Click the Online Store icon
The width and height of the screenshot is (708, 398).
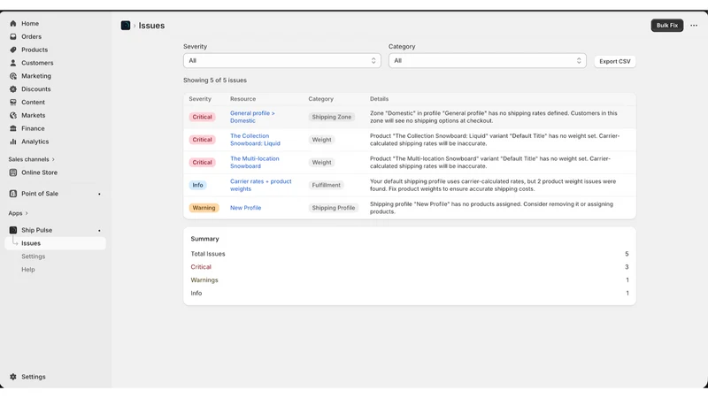(x=13, y=172)
